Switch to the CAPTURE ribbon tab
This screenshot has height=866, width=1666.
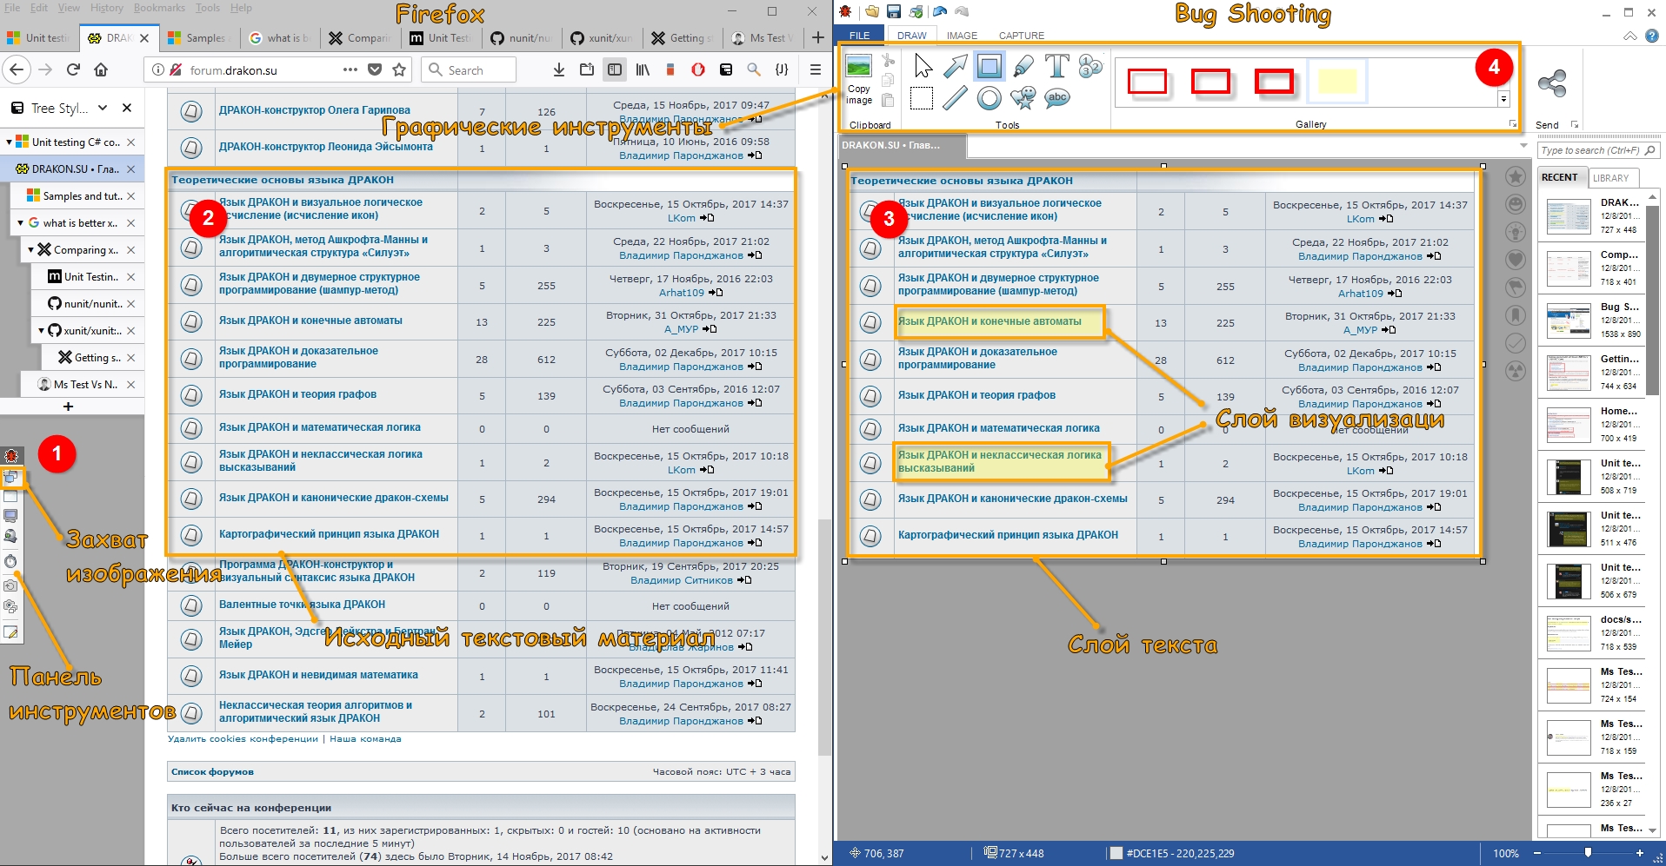1021,36
